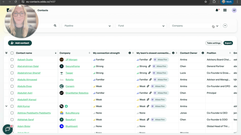Image resolution: width=241 pixels, height=135 pixels.
Task: Open the Rototip company link
Action: (x=69, y=80)
